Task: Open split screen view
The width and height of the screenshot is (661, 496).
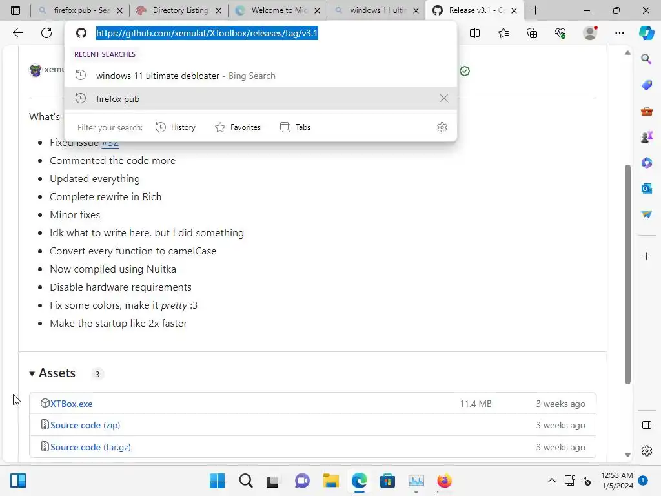Action: pyautogui.click(x=474, y=33)
